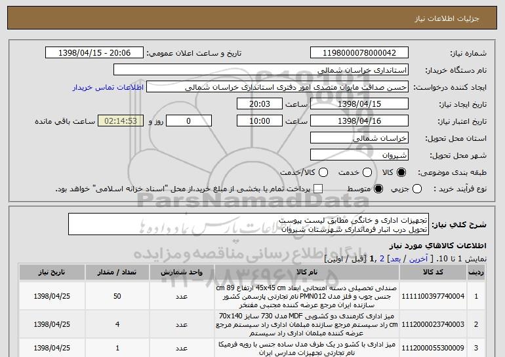Select the کالا radio button
This screenshot has height=357, width=505.
tap(401, 172)
